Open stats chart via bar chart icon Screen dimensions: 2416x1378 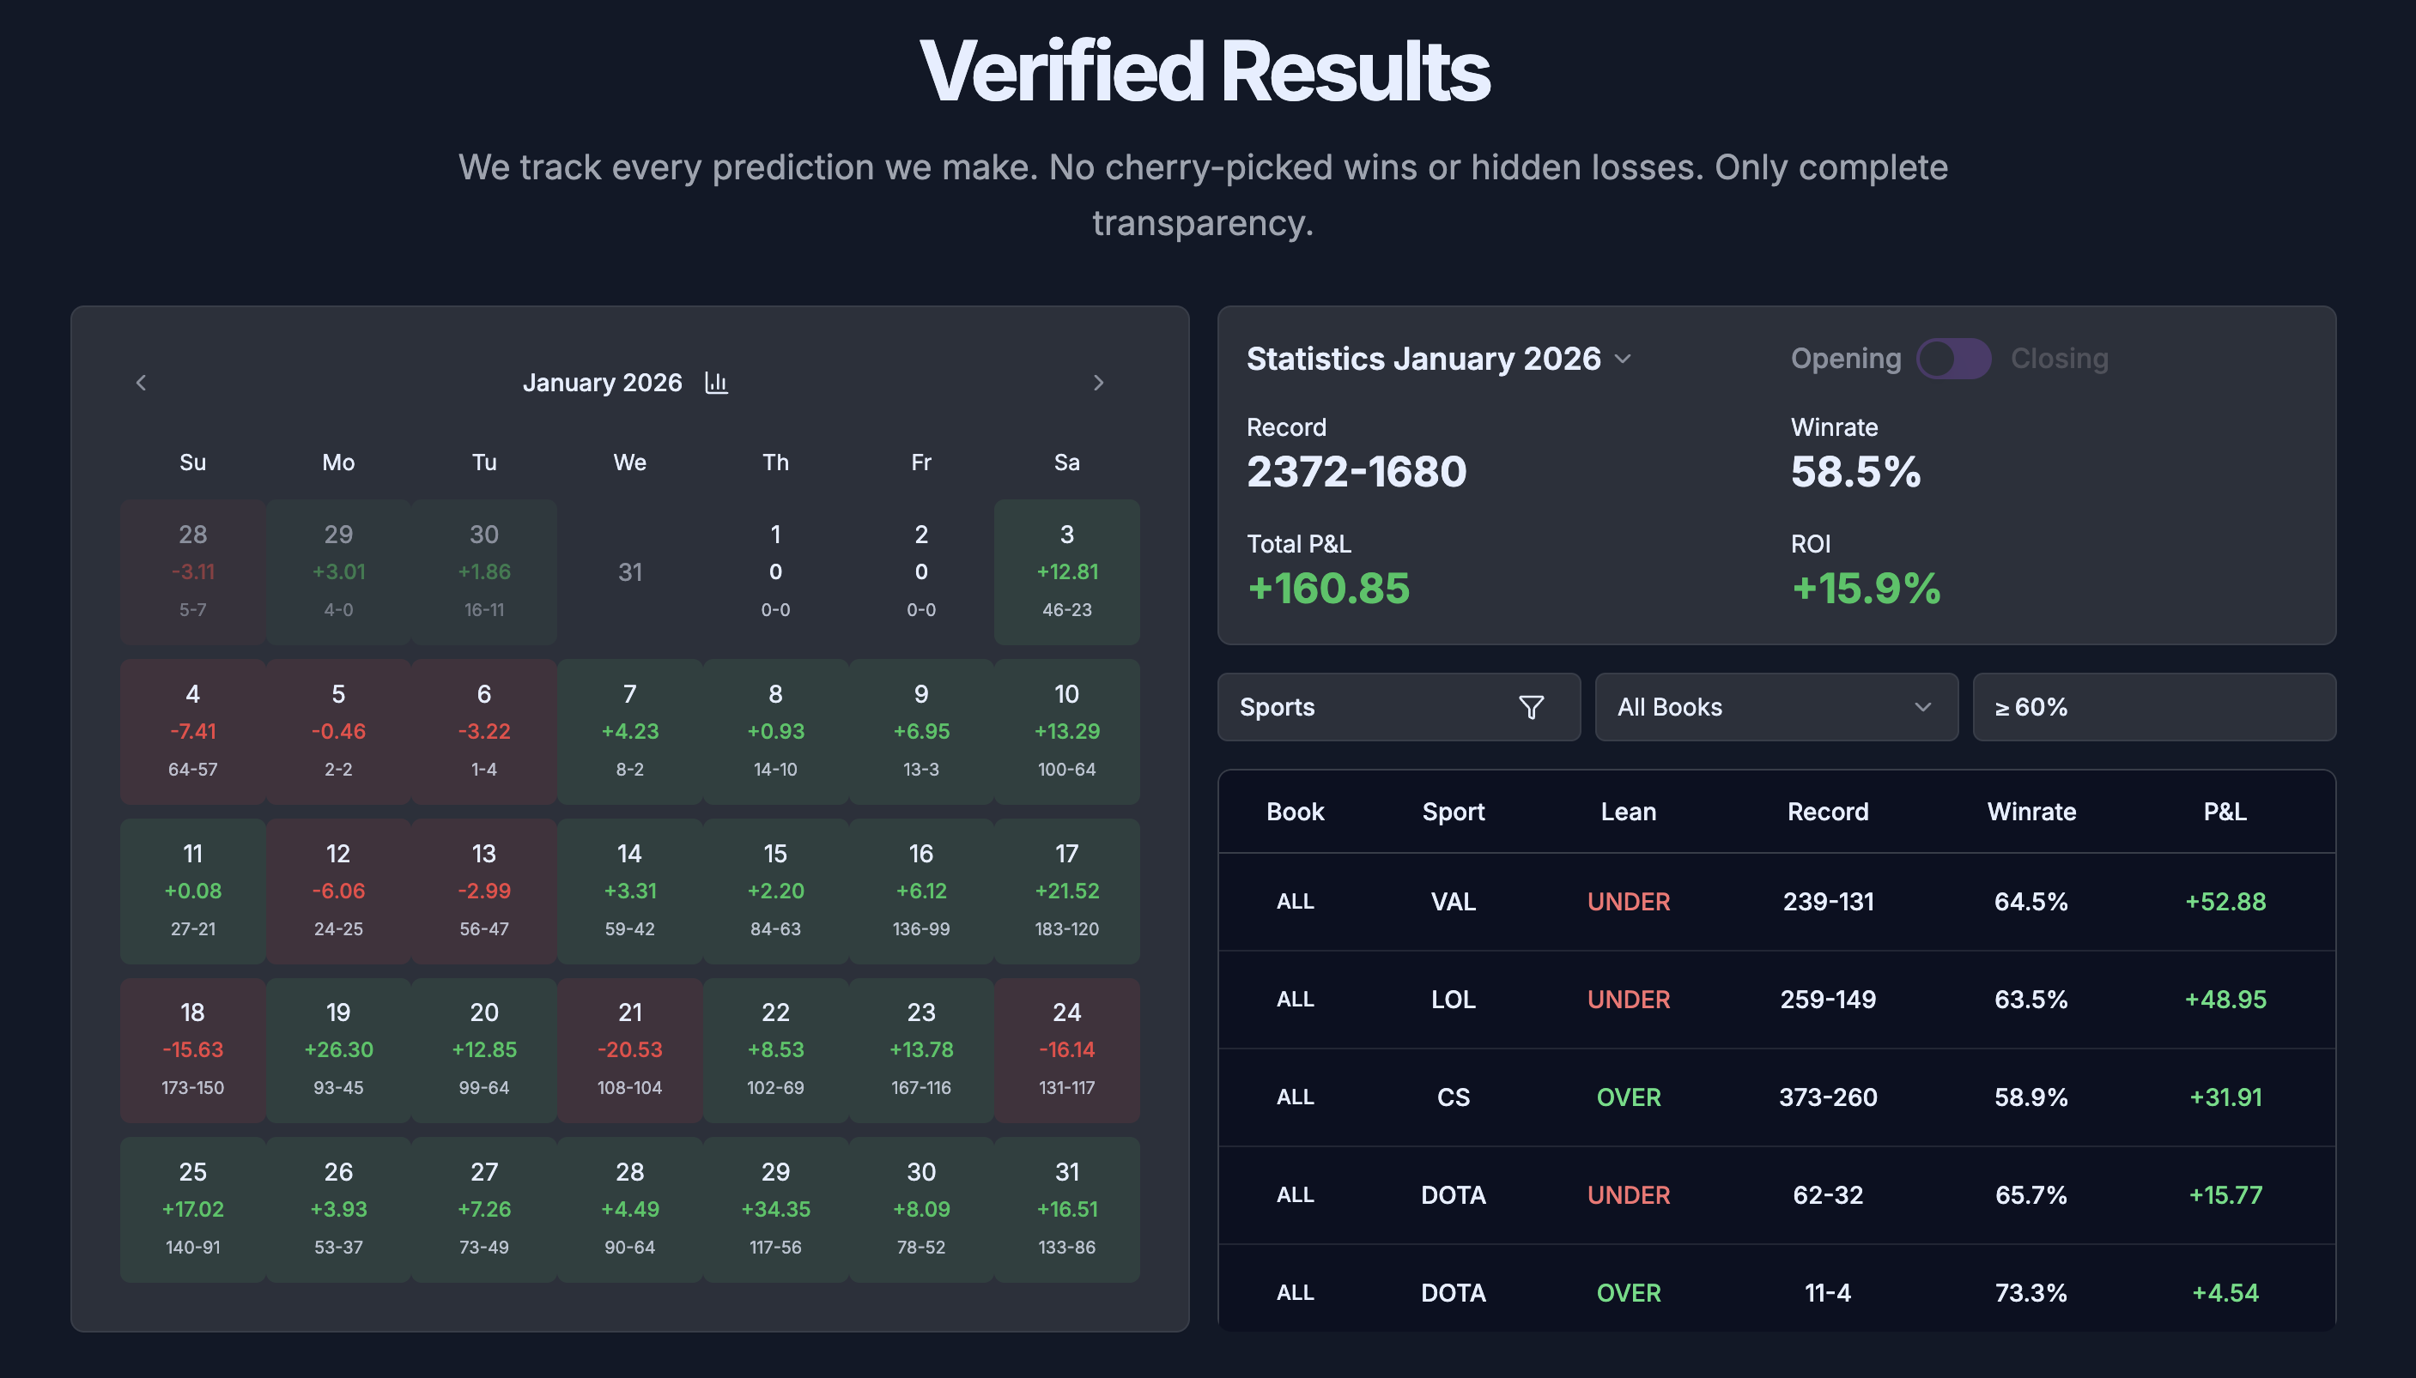[x=719, y=383]
